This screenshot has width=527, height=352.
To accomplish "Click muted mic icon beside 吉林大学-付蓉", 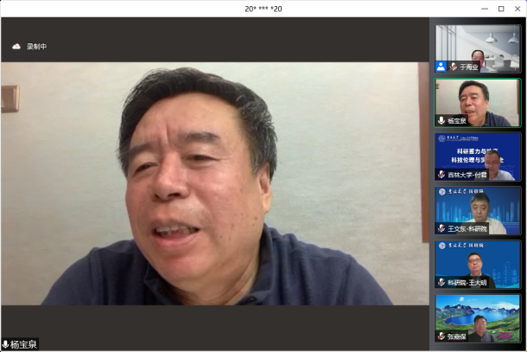I will tap(441, 175).
